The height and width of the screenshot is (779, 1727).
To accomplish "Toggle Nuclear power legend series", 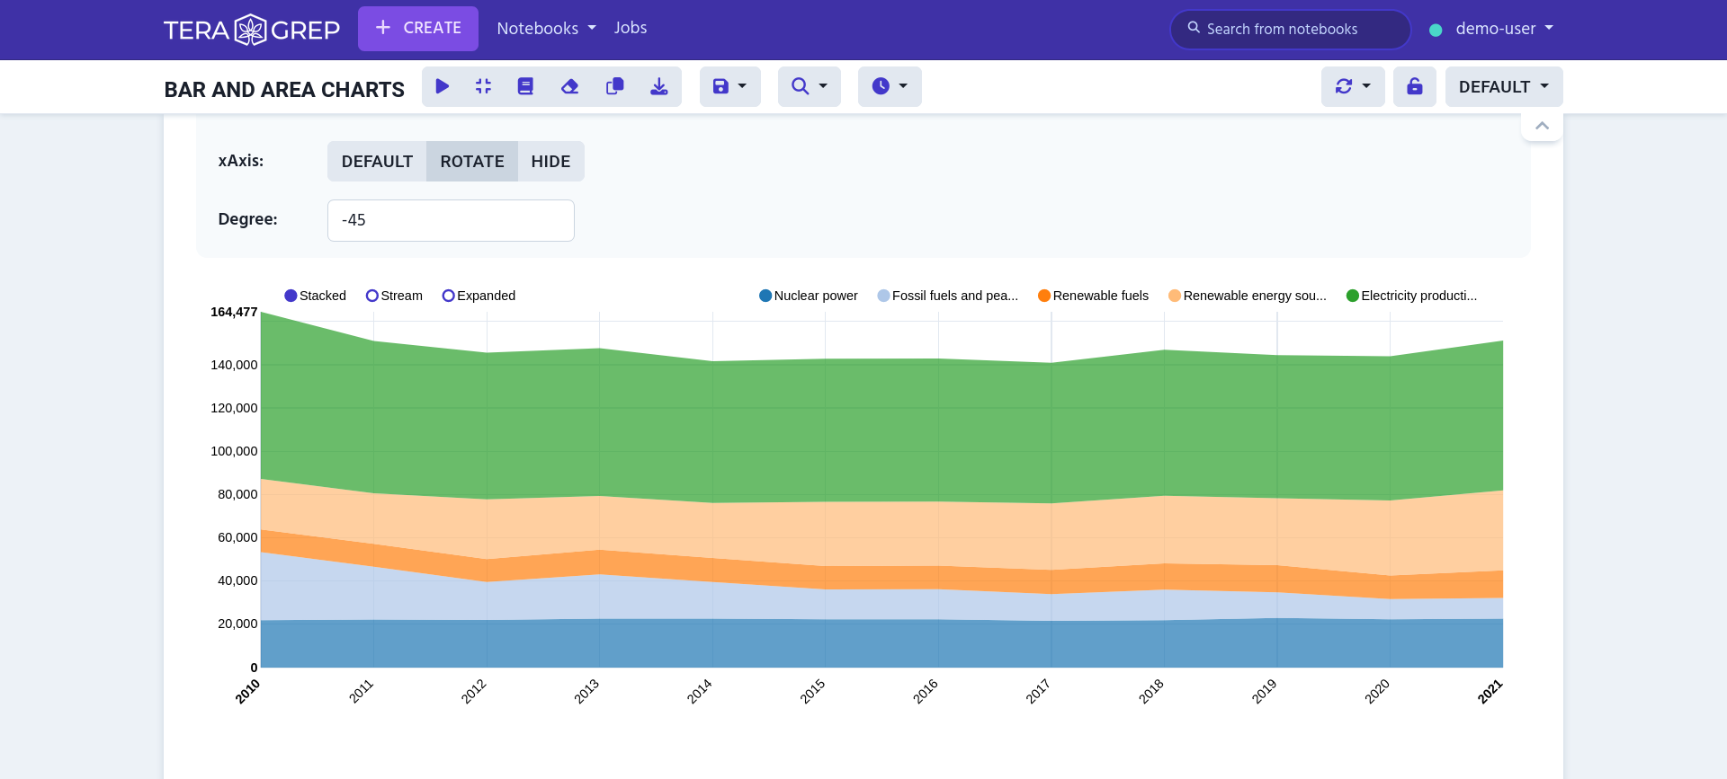I will [x=809, y=296].
